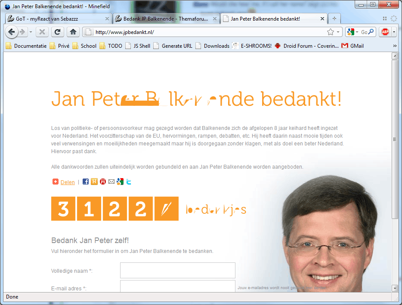Select the Jan Peter Balkenende bedankt! tab
402x305 pixels.
tap(274, 18)
